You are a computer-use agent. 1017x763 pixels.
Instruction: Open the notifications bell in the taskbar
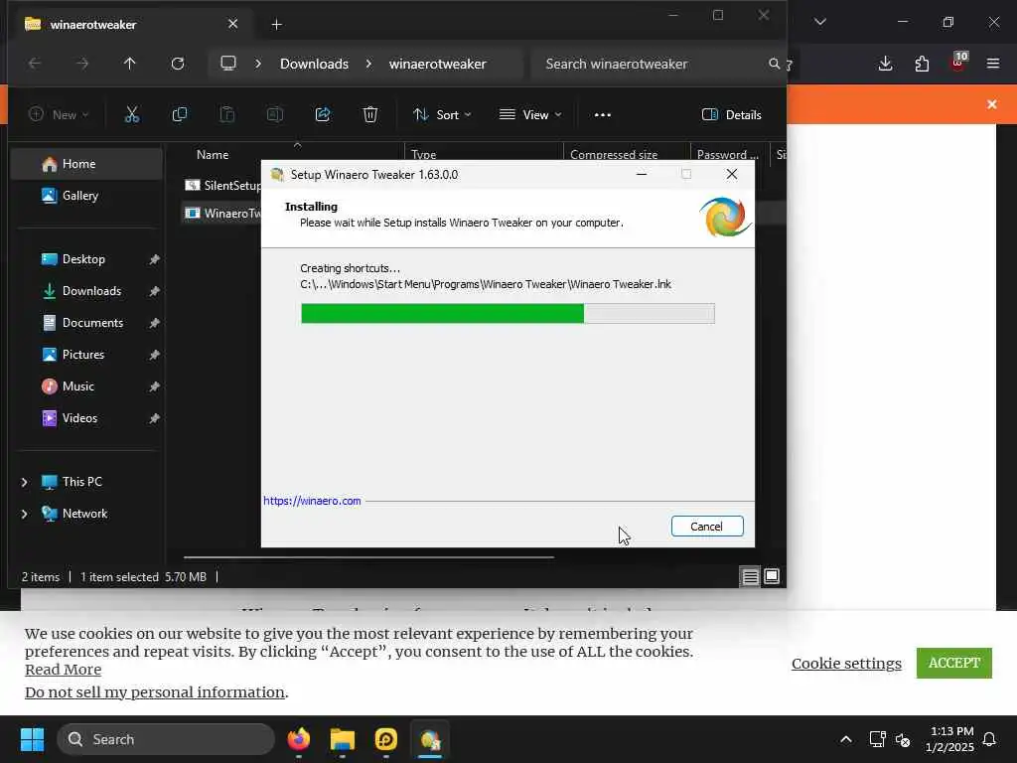coord(989,739)
